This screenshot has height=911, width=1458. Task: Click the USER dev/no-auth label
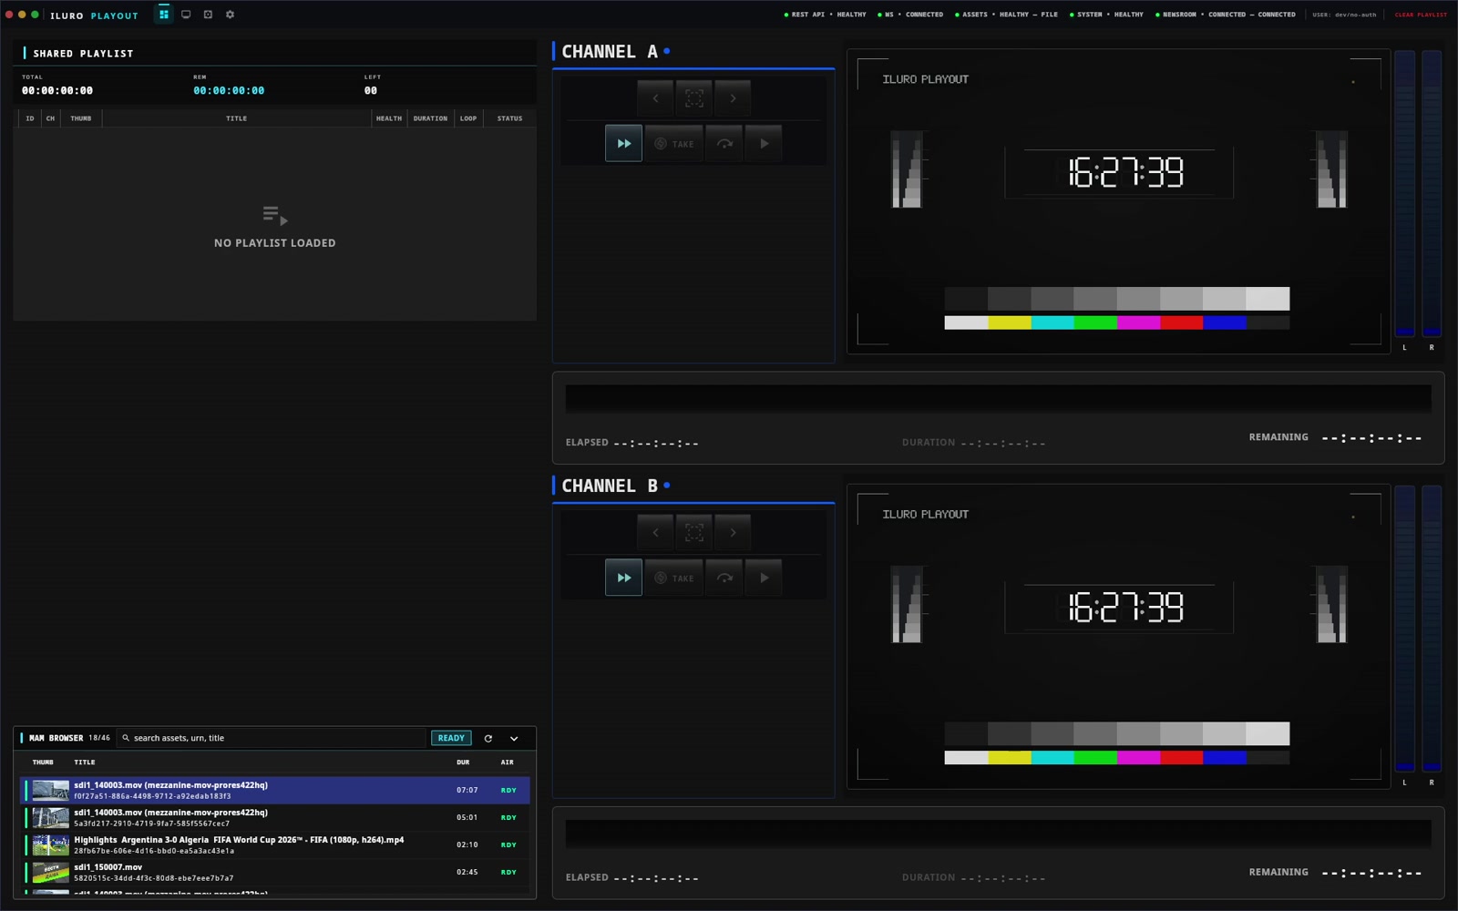(x=1344, y=15)
